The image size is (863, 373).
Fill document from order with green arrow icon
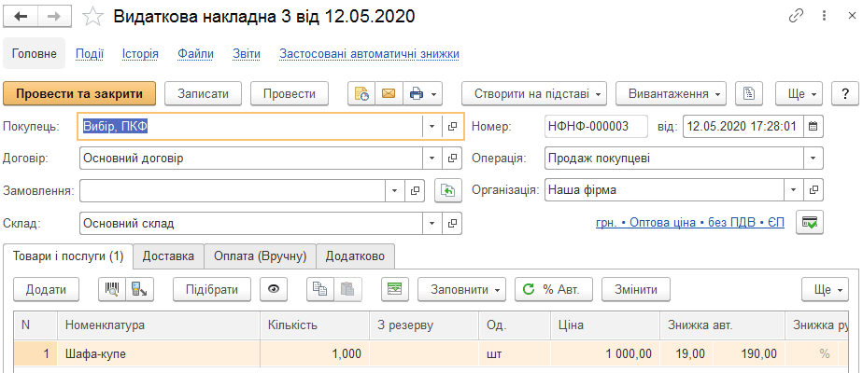point(448,190)
